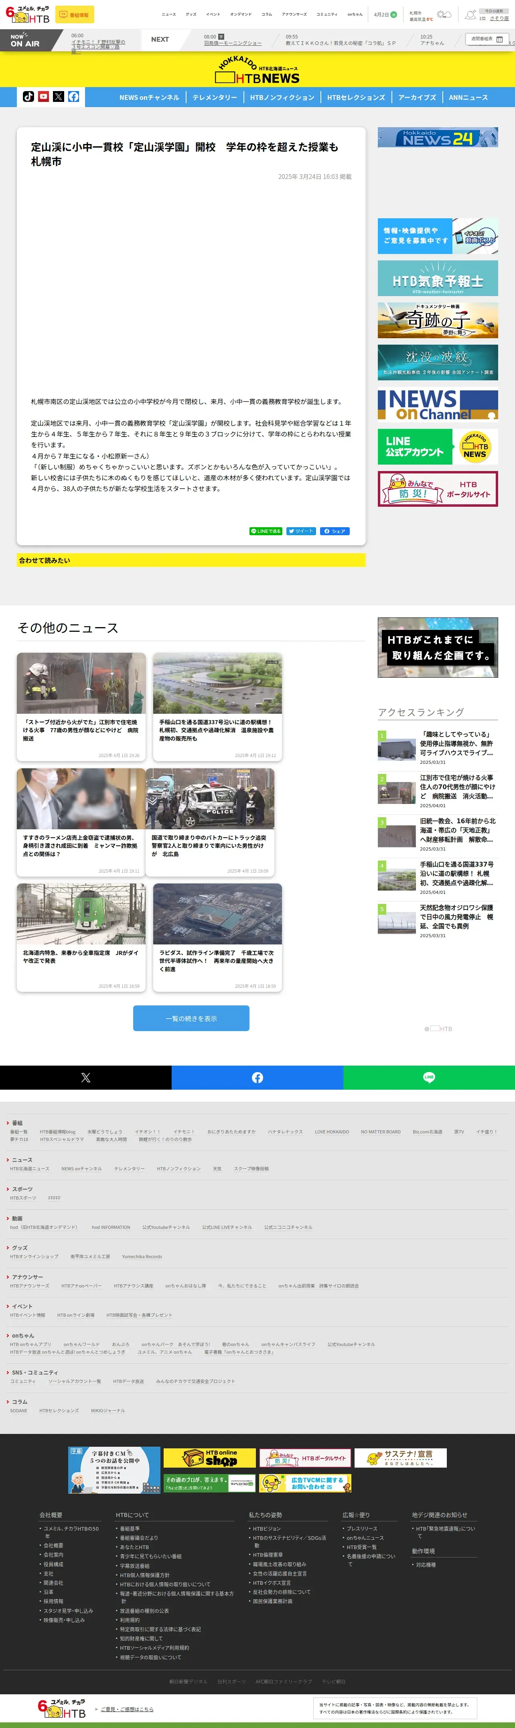This screenshot has width=515, height=1728.
Task: Tweet the article with the ツイート button
Action: click(x=301, y=531)
